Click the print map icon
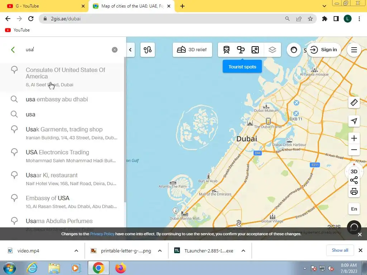Image resolution: width=367 pixels, height=275 pixels. coord(354,192)
